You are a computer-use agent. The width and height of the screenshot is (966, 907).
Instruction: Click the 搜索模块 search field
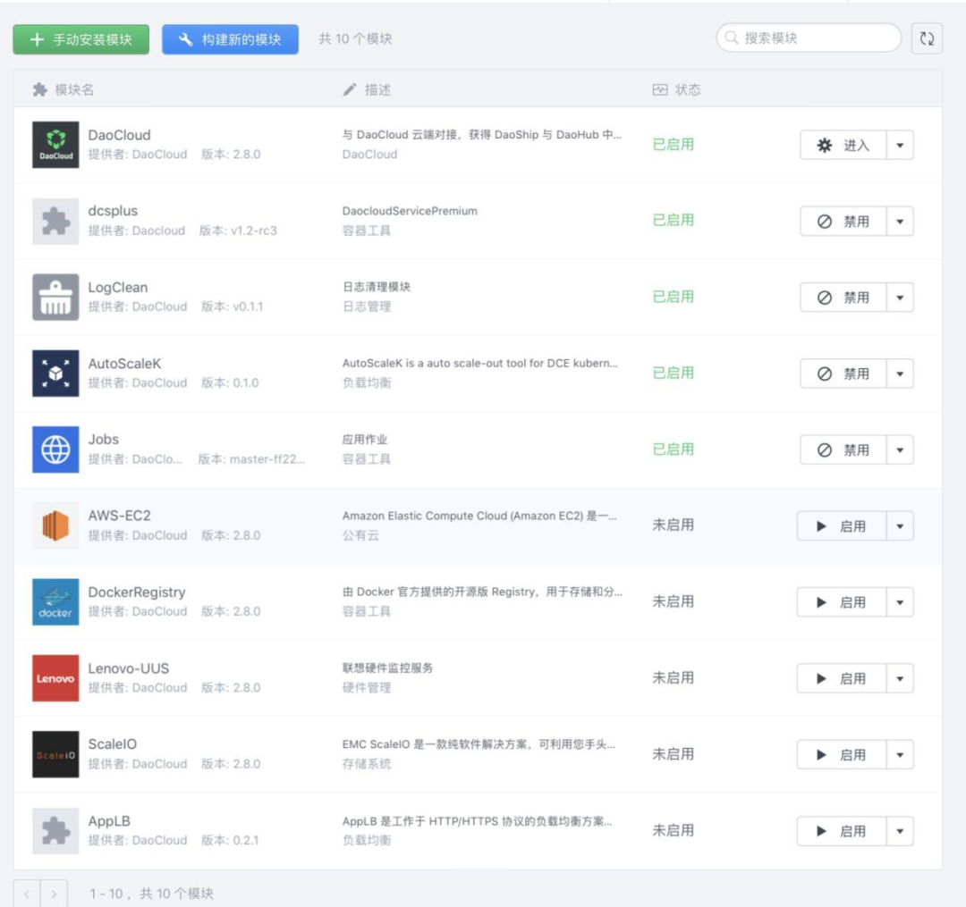click(x=809, y=38)
